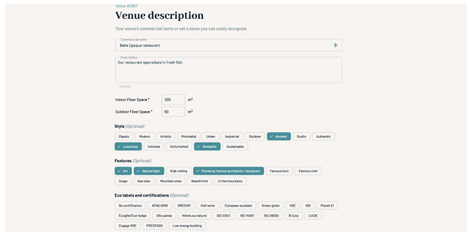This screenshot has width=472, height=236.
Task: Choose the AFAQ 2600 certification
Action: point(160,206)
